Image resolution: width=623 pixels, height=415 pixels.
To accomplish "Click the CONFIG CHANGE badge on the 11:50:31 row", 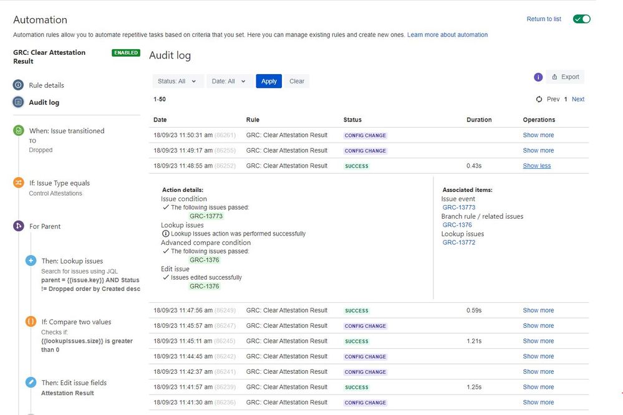I will tap(365, 135).
